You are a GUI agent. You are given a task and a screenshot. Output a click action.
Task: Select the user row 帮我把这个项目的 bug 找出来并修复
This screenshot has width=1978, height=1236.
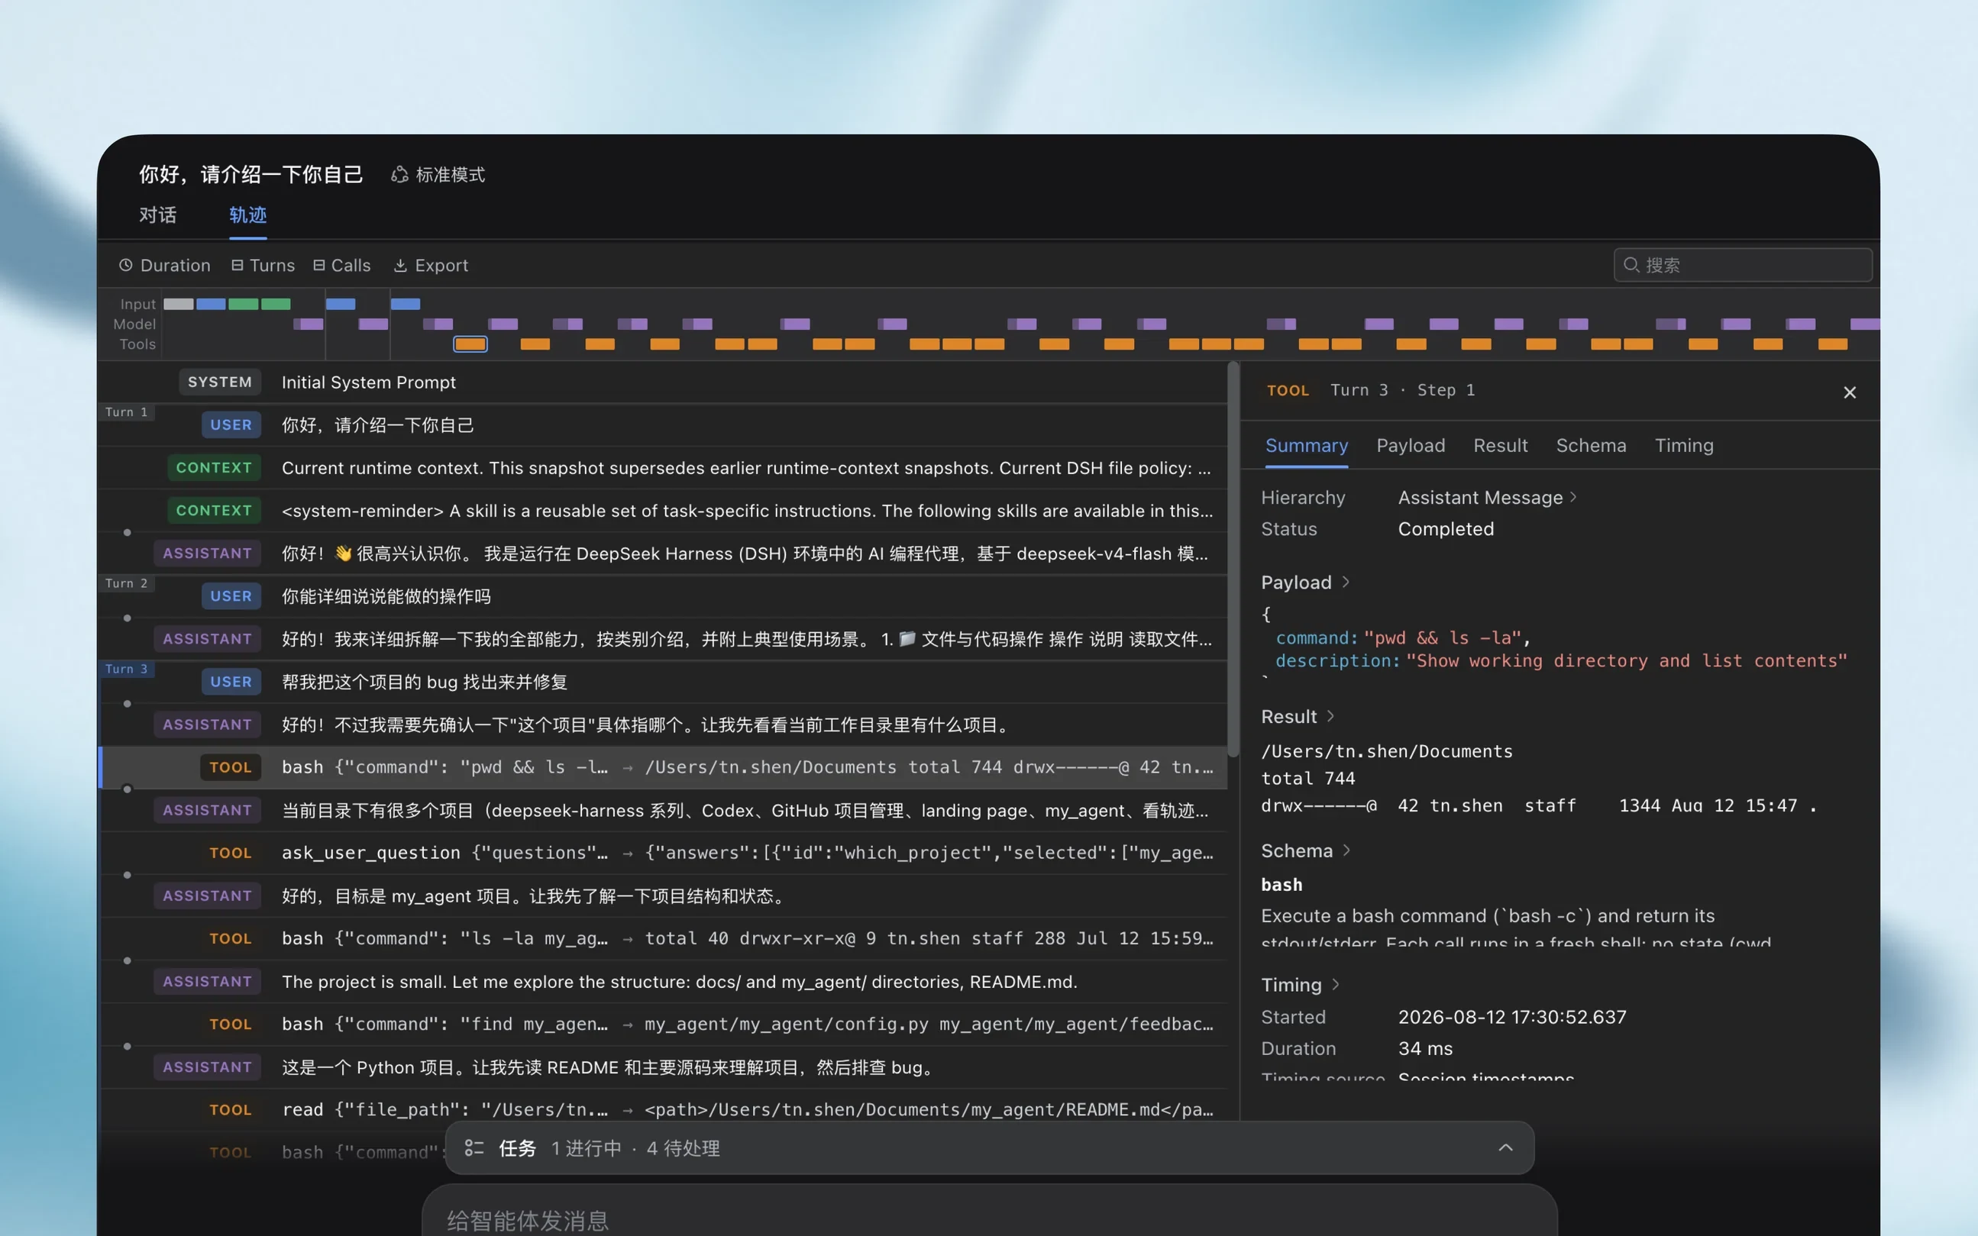pos(662,682)
